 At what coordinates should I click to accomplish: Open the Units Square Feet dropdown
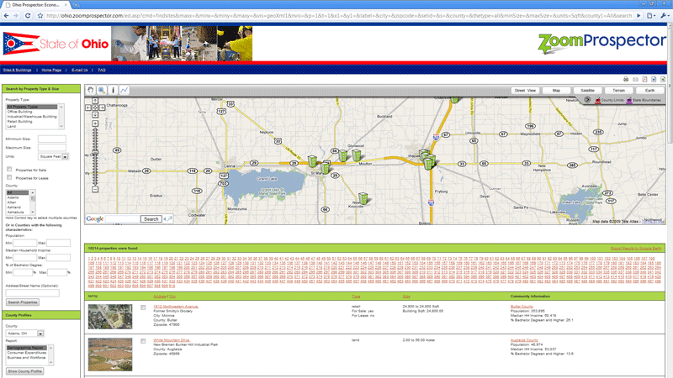[x=54, y=156]
